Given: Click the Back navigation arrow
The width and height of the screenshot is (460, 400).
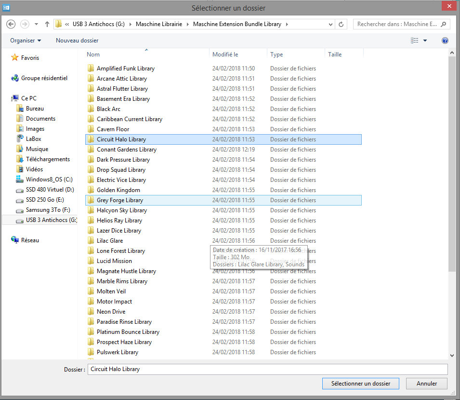Looking at the screenshot, I should pyautogui.click(x=11, y=24).
